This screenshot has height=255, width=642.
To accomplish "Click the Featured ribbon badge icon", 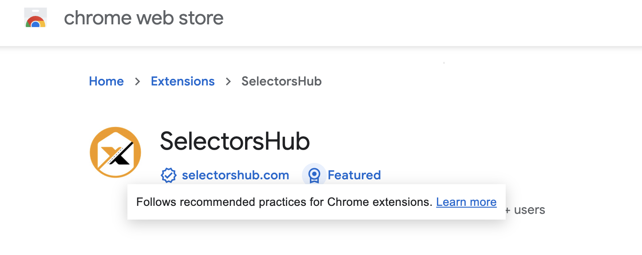I will [x=314, y=175].
